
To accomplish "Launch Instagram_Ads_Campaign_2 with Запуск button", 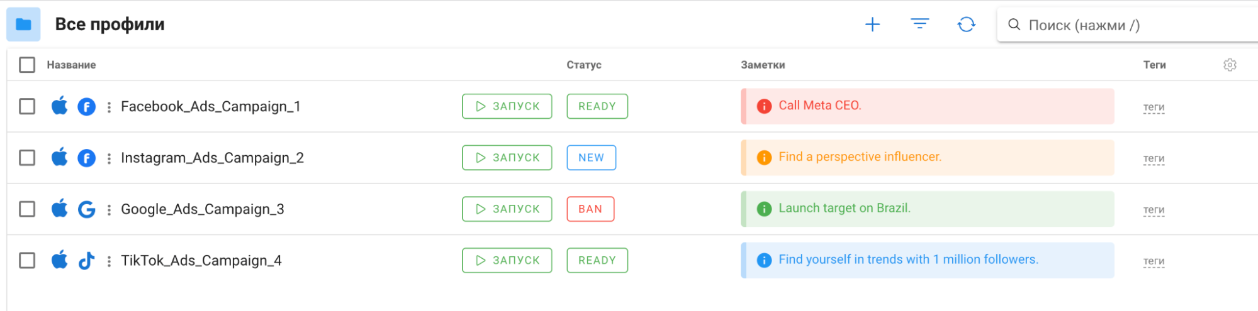I will click(507, 158).
